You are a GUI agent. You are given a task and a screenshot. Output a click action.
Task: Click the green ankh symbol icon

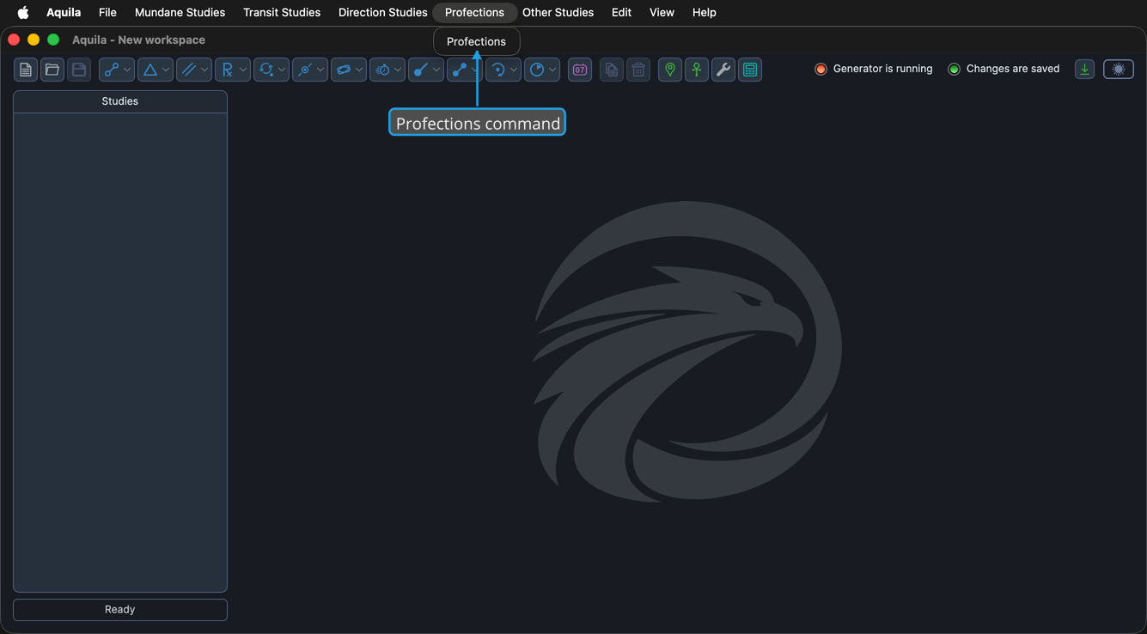(x=697, y=70)
